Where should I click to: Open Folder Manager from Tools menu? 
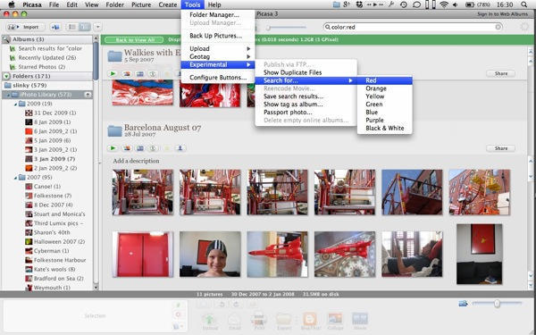pos(218,14)
